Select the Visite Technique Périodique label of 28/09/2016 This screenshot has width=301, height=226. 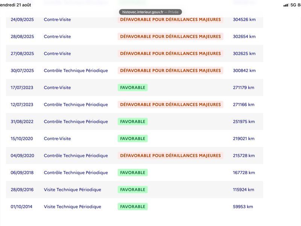[x=72, y=189]
